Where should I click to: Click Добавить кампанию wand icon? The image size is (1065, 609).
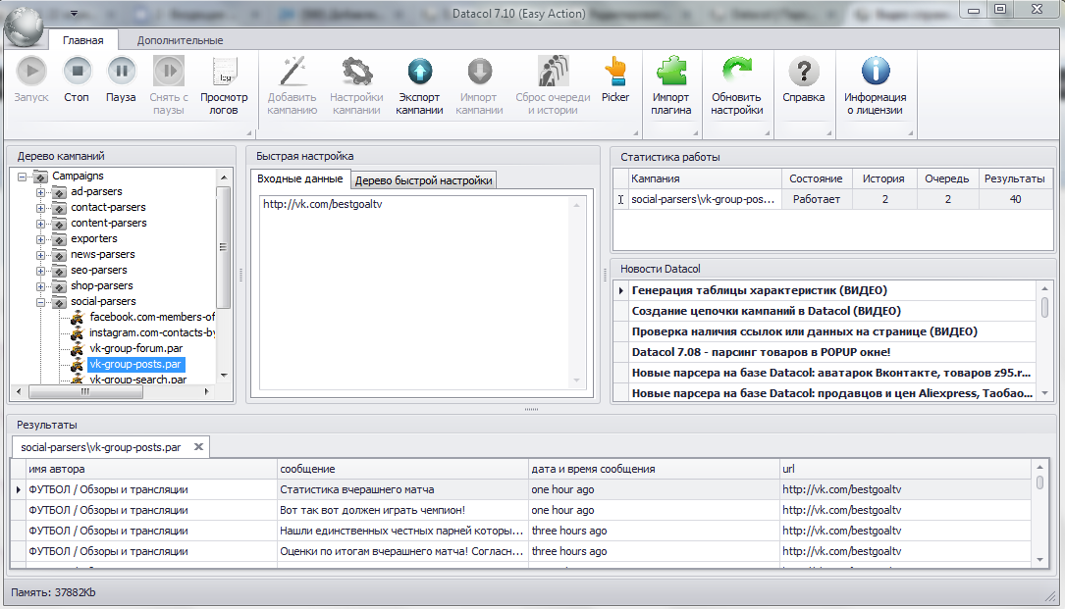pyautogui.click(x=293, y=72)
